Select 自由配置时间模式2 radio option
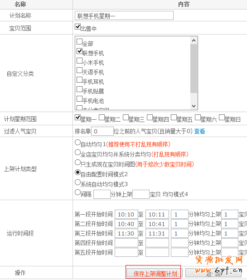This screenshot has height=280, width=247. tap(77, 172)
